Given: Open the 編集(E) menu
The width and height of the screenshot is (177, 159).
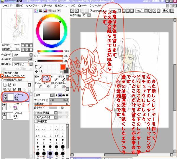Looking at the screenshot, I should pos(19,6).
